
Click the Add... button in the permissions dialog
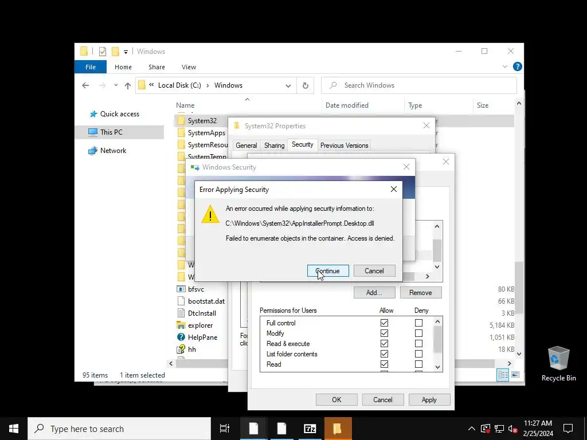point(374,293)
